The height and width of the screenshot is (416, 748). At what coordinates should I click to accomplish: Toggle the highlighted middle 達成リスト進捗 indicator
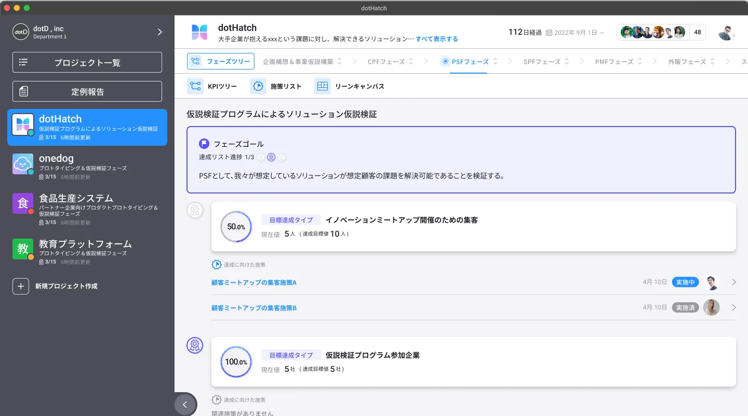271,157
